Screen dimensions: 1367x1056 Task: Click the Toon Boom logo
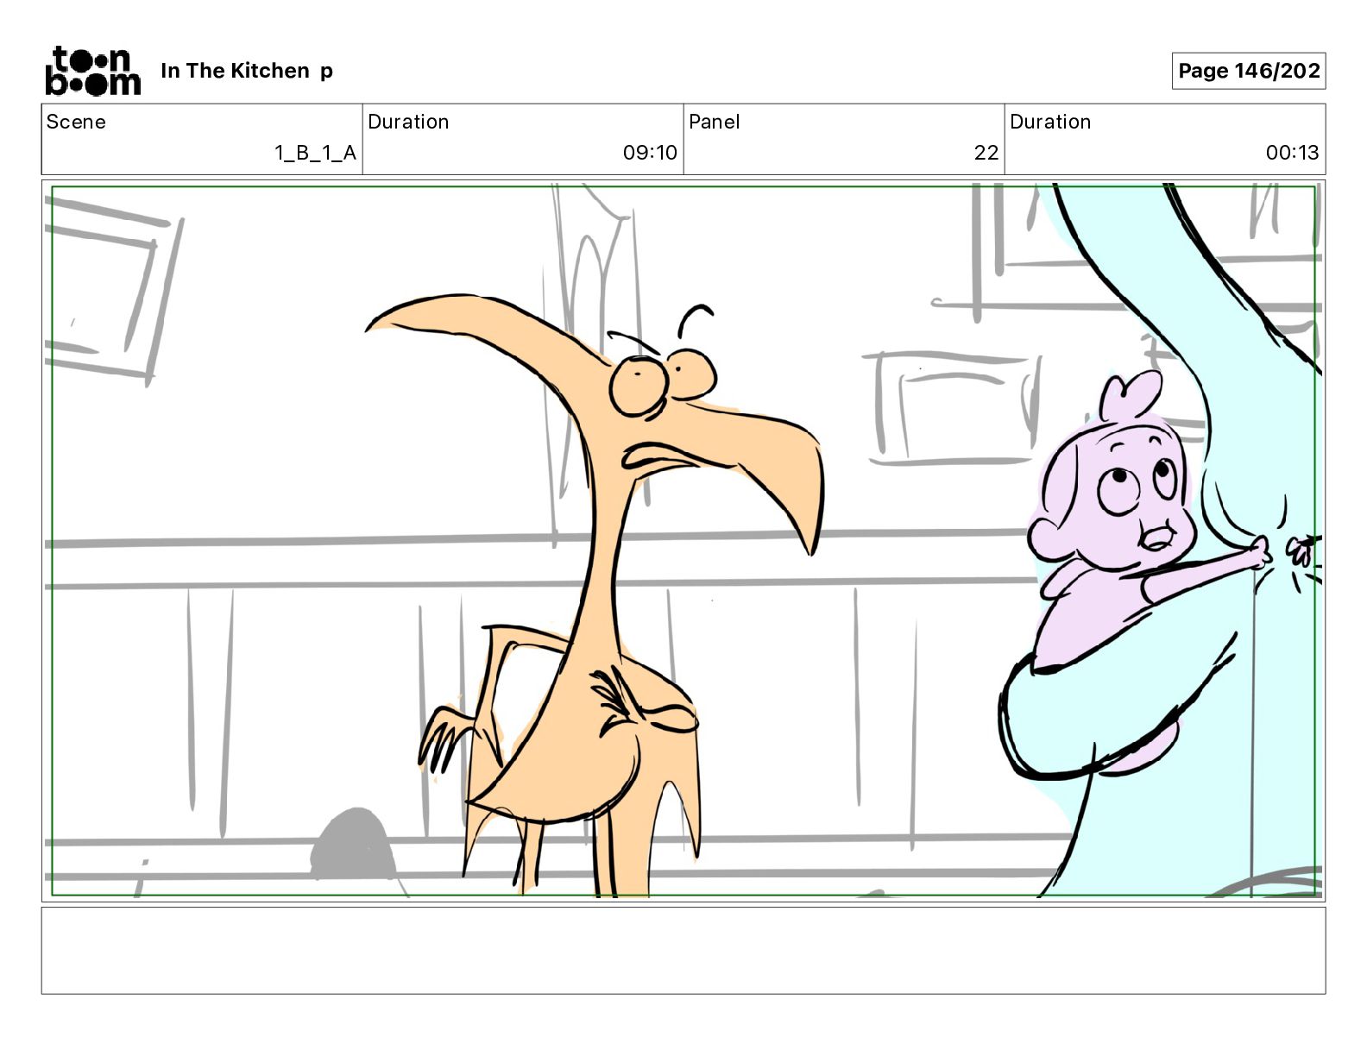92,71
